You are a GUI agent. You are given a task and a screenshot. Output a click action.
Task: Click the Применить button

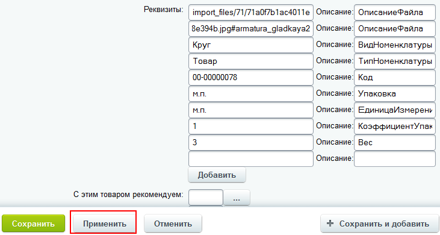pos(104,224)
